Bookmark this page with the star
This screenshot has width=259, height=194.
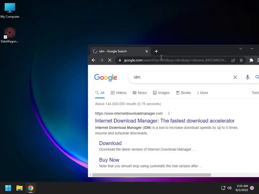click(241, 60)
